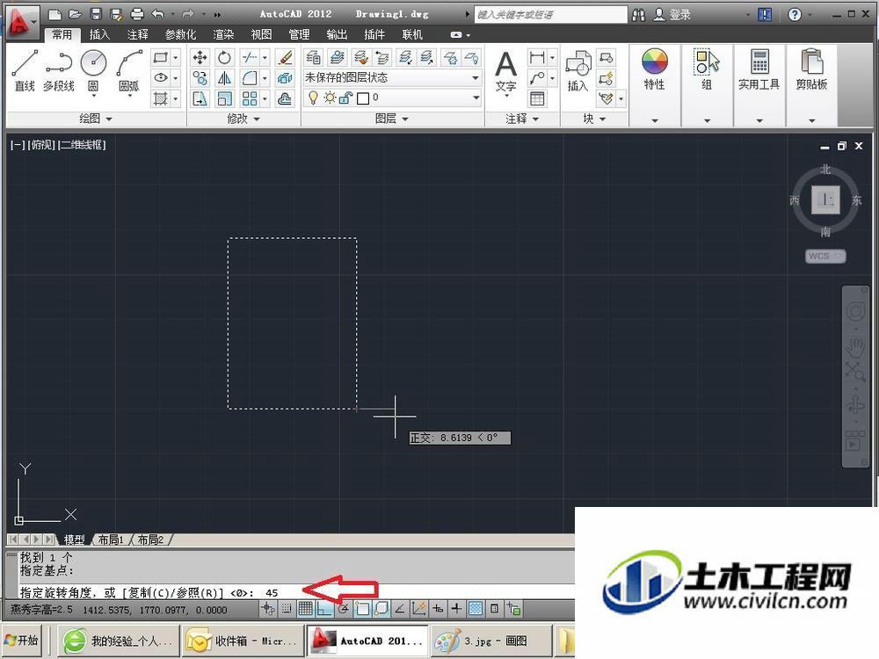Screen dimensions: 879x659
Task: Select the Copy tool in Modify panel
Action: (x=200, y=78)
